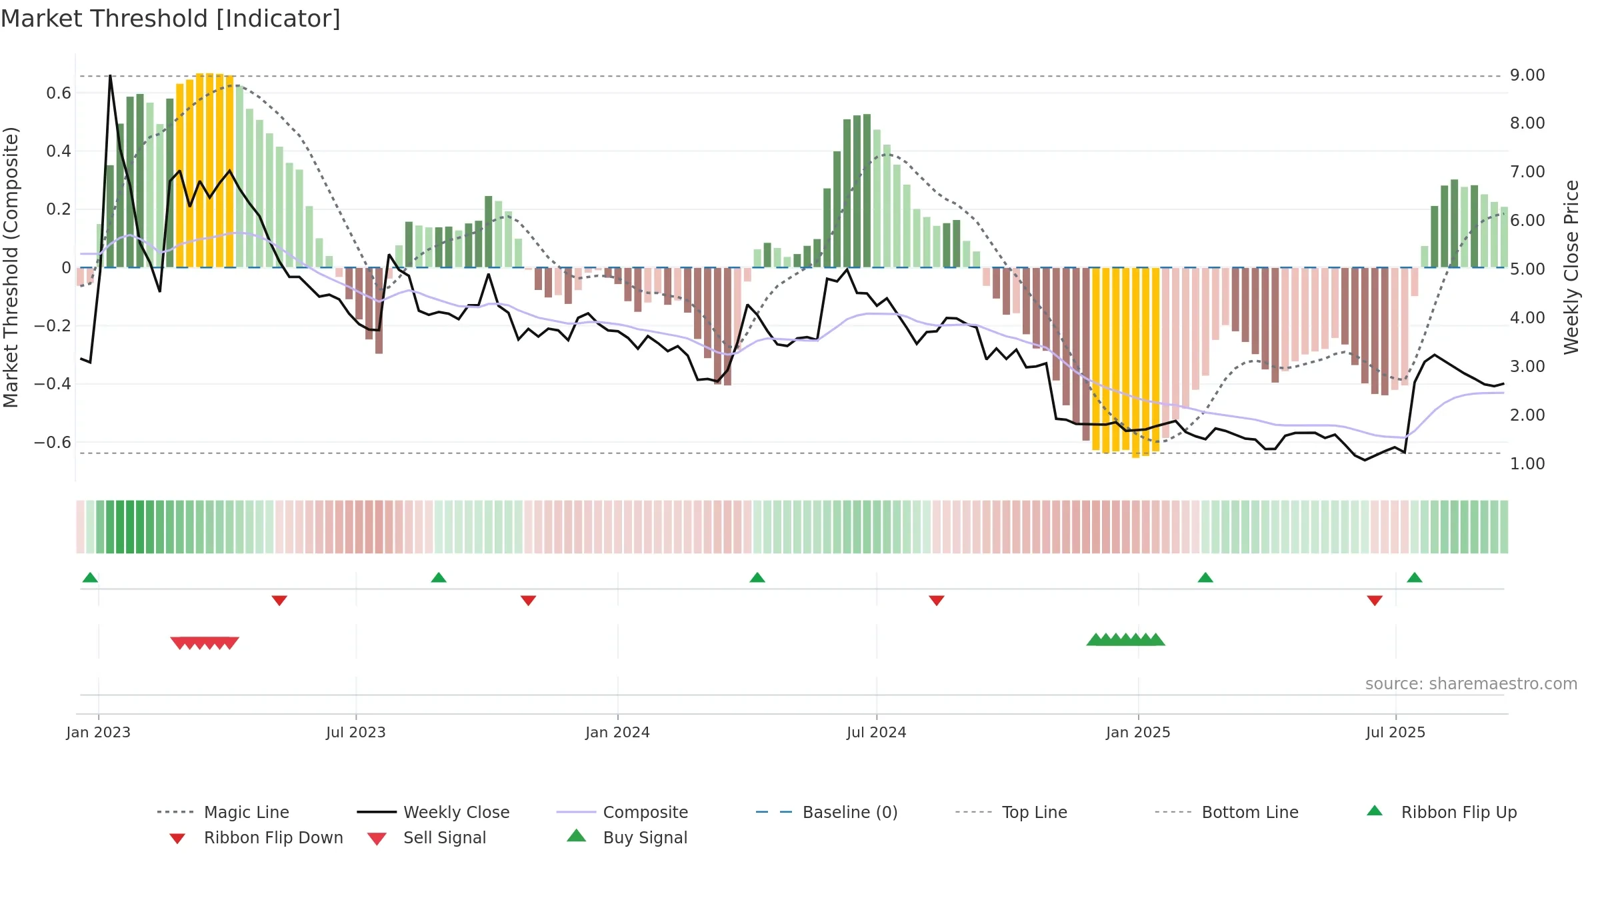Image resolution: width=1600 pixels, height=900 pixels.
Task: Toggle the Bottom Line legend entry
Action: coord(1227,812)
